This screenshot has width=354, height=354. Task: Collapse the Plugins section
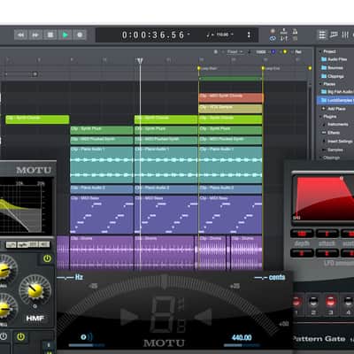[319, 117]
